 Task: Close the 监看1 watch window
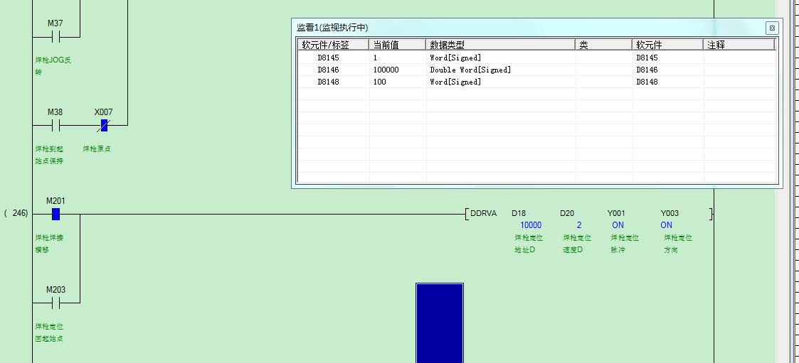click(771, 28)
